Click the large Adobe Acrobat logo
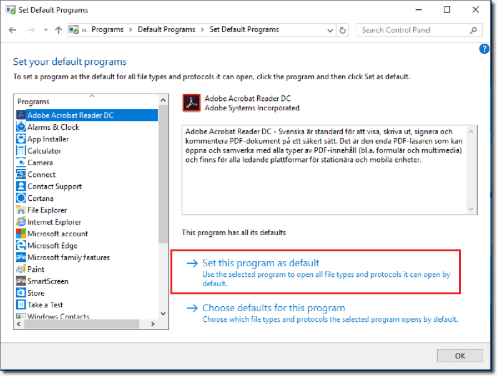Viewport: 497px width, 376px height. point(192,103)
